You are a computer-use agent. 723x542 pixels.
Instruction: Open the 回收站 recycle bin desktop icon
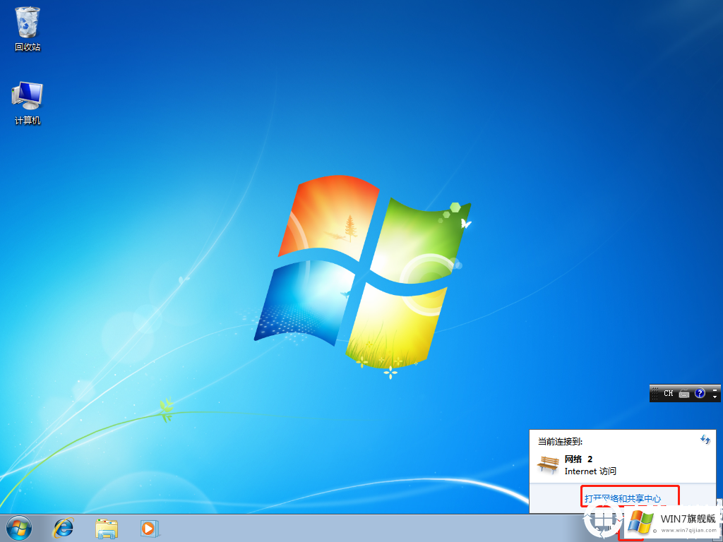[x=28, y=28]
